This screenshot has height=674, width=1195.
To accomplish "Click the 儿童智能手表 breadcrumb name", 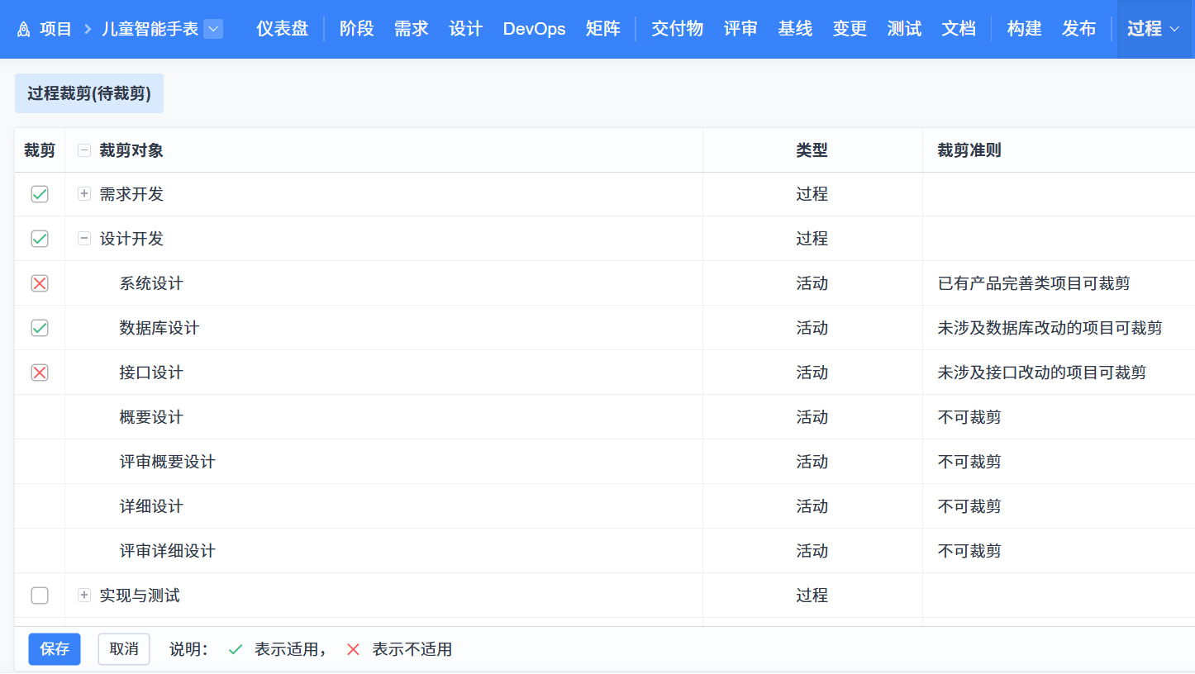I will 150,29.
